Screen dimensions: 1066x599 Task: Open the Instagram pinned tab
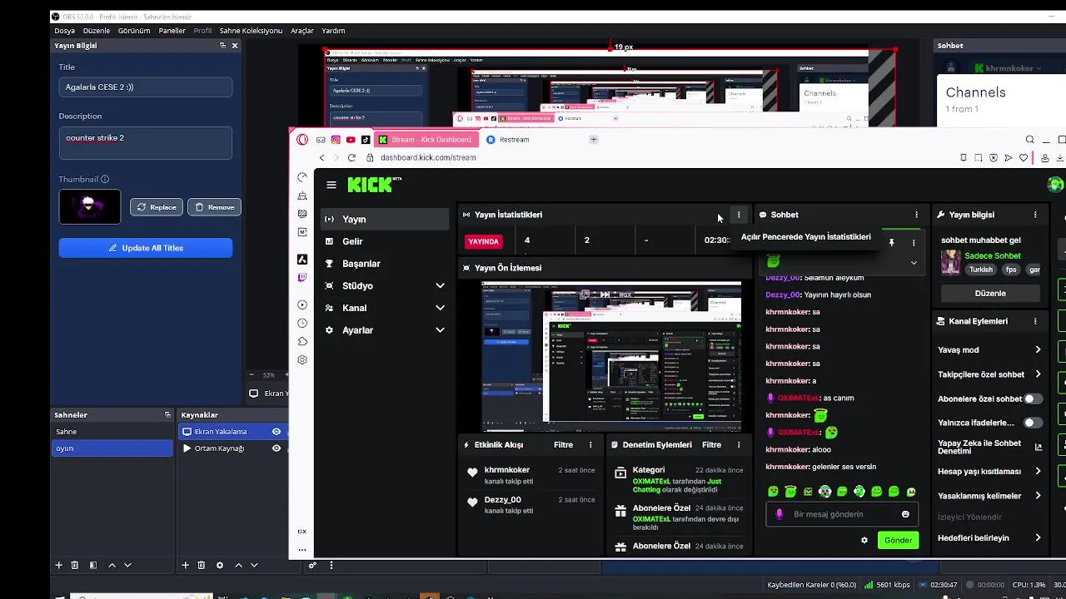pyautogui.click(x=336, y=140)
